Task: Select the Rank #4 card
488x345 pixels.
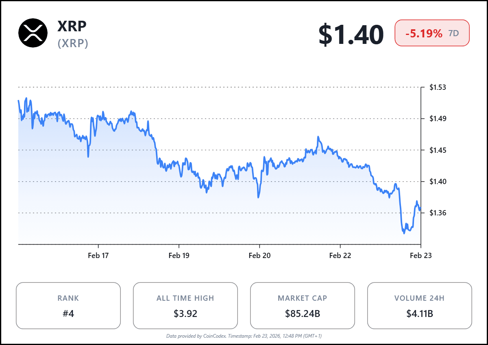Action: [68, 306]
